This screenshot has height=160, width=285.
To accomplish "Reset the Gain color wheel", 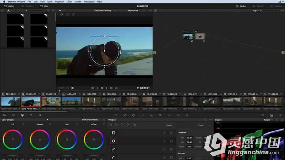I will click(77, 124).
